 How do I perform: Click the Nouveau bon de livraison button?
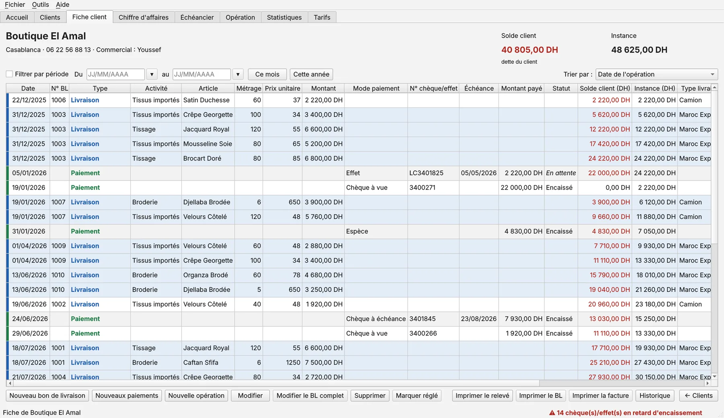(x=47, y=395)
